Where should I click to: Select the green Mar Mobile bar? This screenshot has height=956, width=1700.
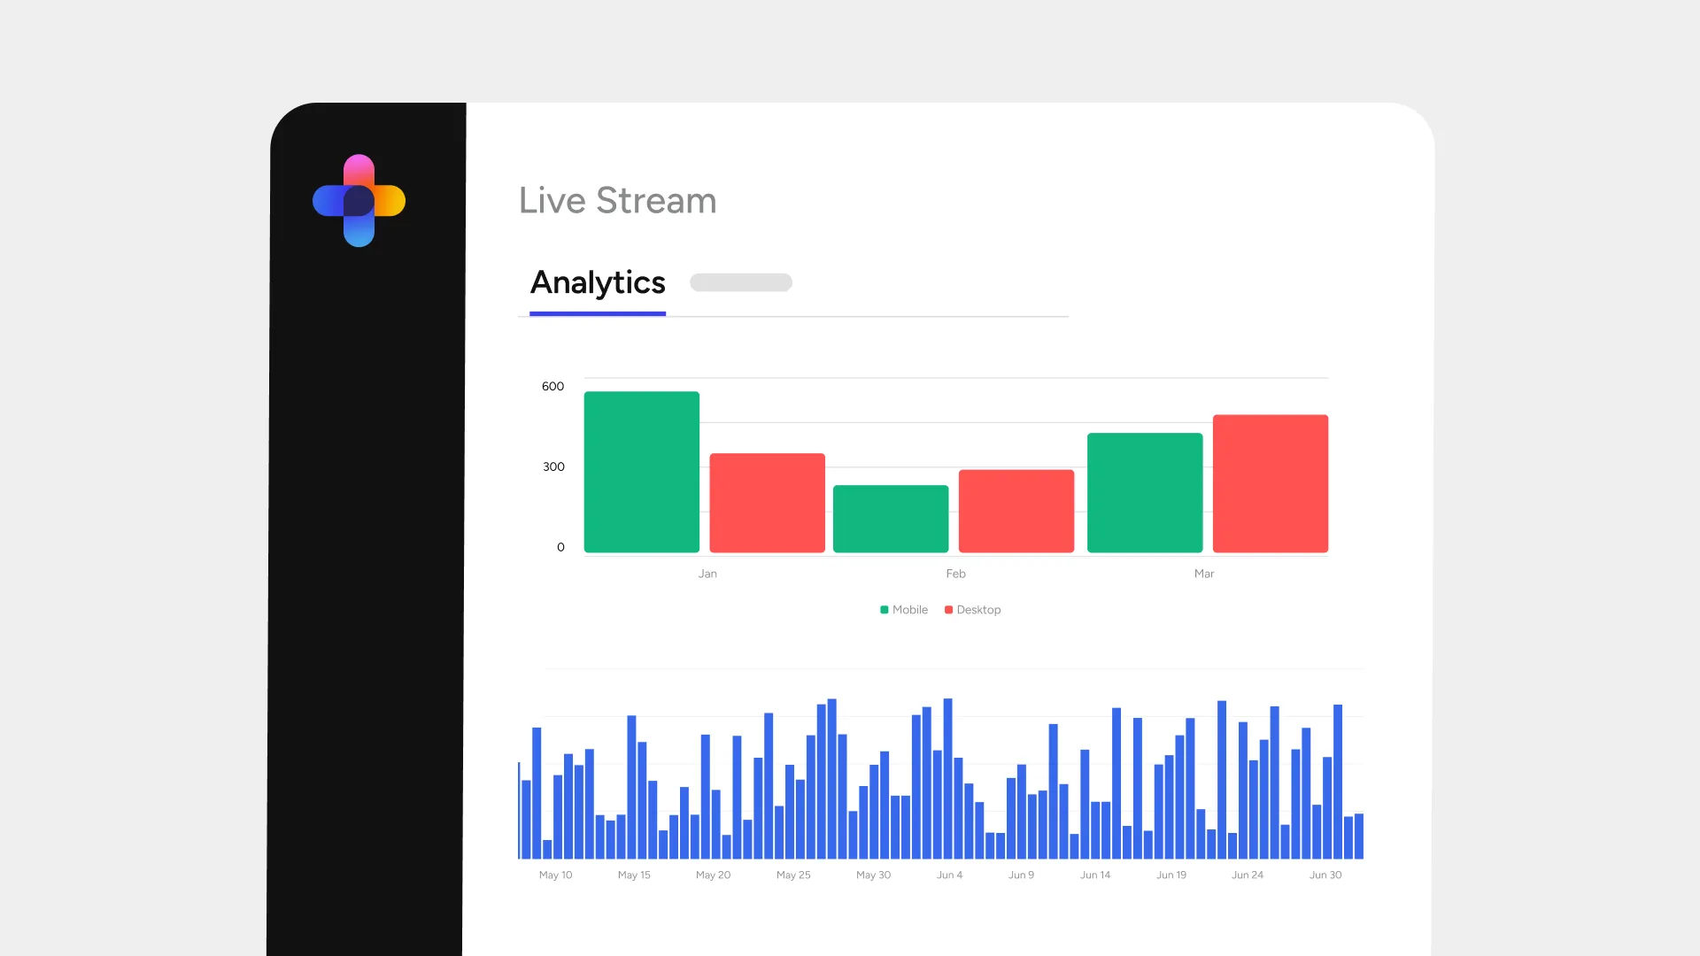tap(1144, 492)
